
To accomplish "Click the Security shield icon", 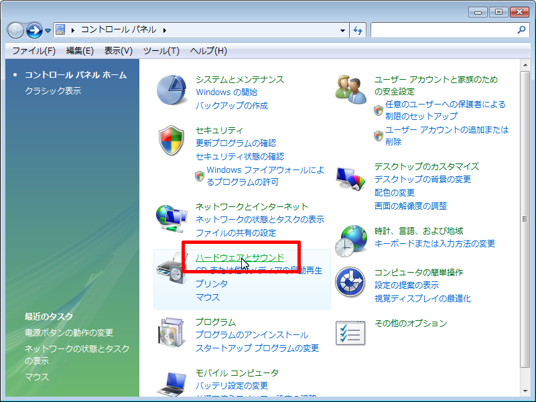I will click(x=172, y=140).
